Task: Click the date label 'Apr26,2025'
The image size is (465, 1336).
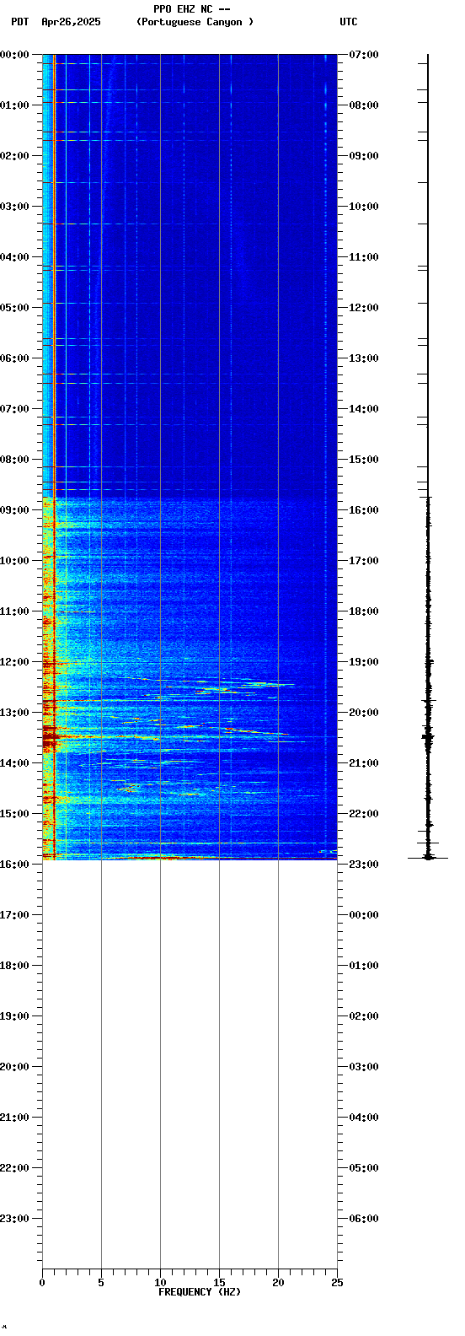Action: tap(71, 22)
